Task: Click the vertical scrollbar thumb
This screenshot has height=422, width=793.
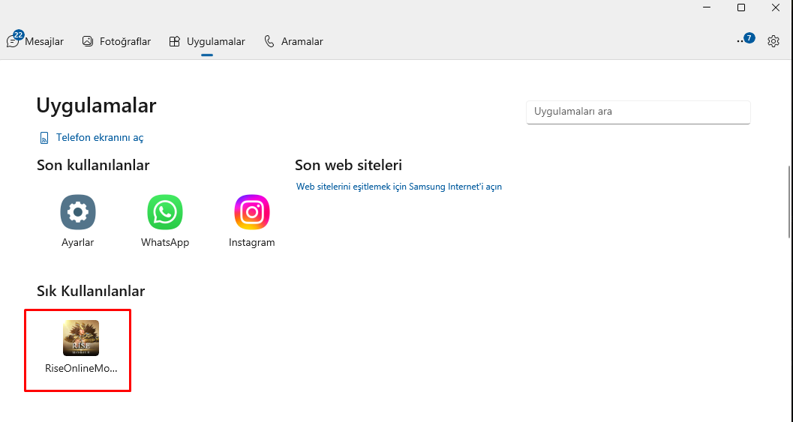Action: pyautogui.click(x=789, y=202)
